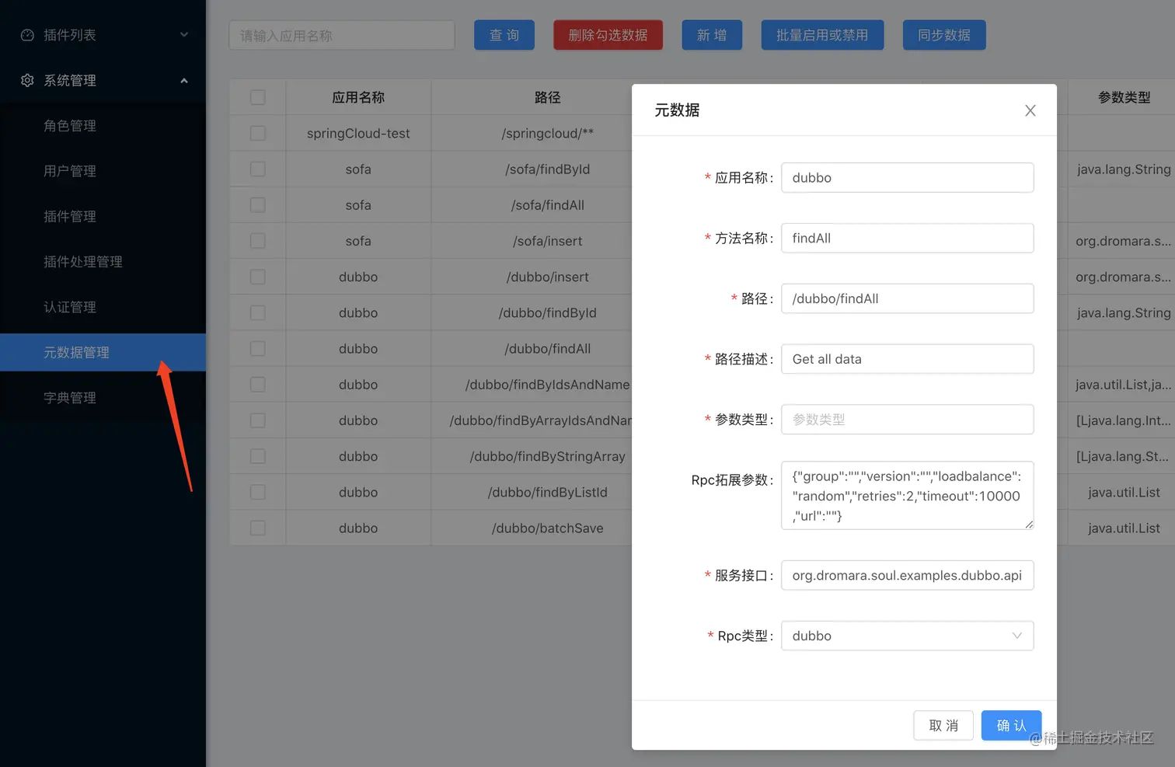The image size is (1175, 767).
Task: Click the Rpc拓展参数 JSON textarea
Action: click(907, 496)
